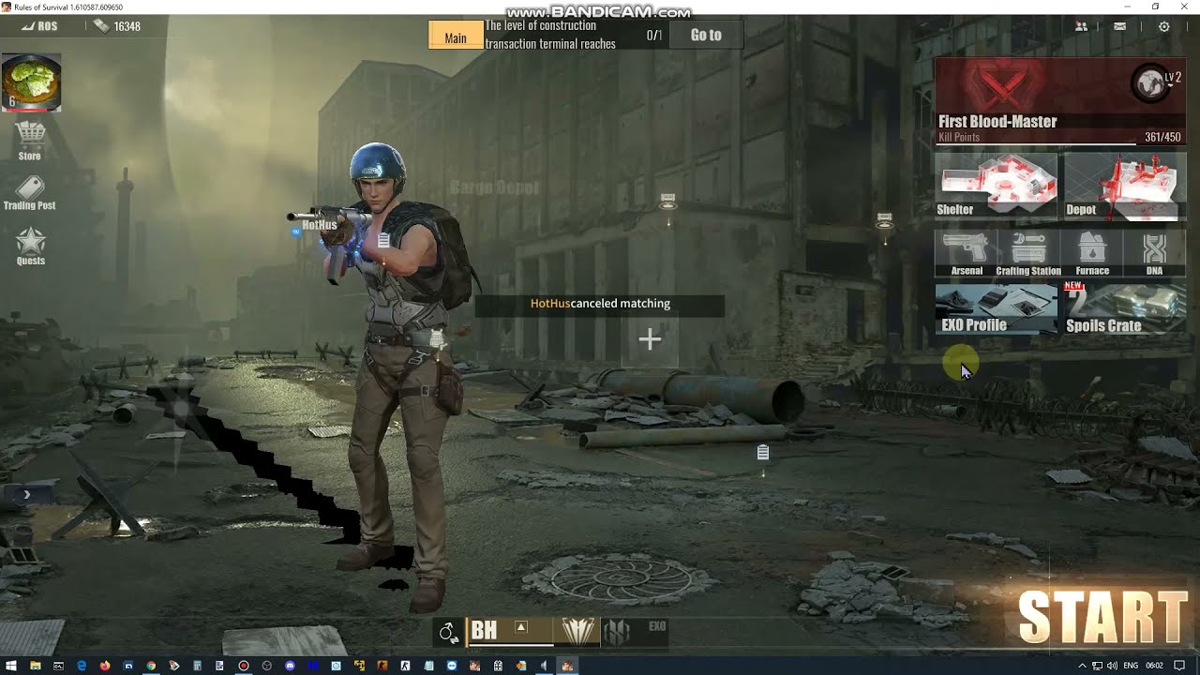Viewport: 1200px width, 675px height.
Task: Click the plus sign to invite teammate
Action: [650, 339]
